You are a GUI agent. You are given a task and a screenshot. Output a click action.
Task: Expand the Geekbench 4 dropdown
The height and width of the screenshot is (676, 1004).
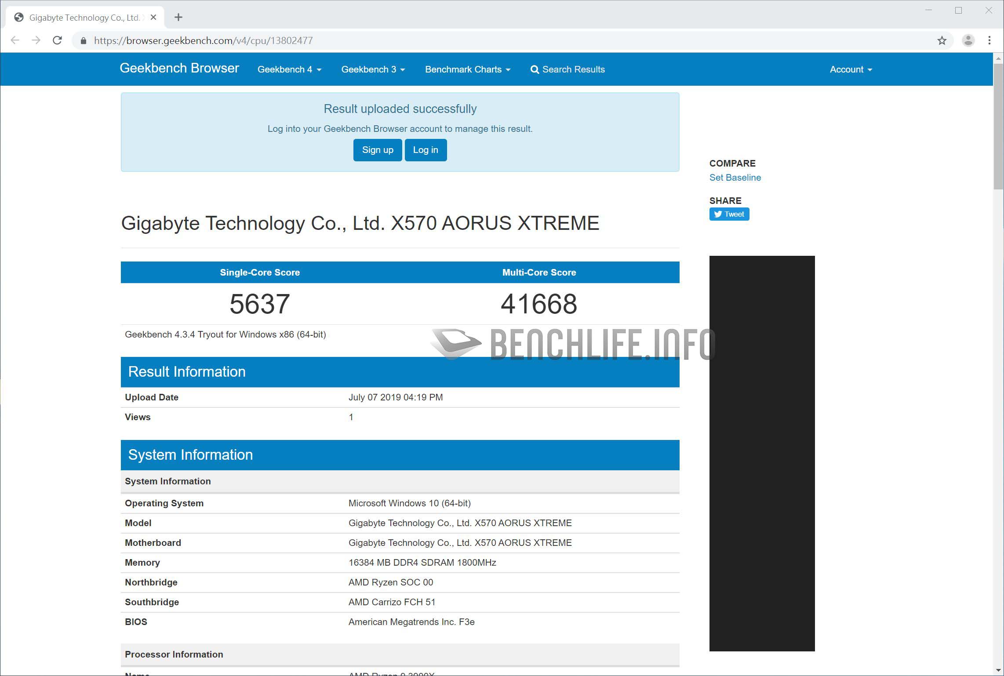pos(289,69)
